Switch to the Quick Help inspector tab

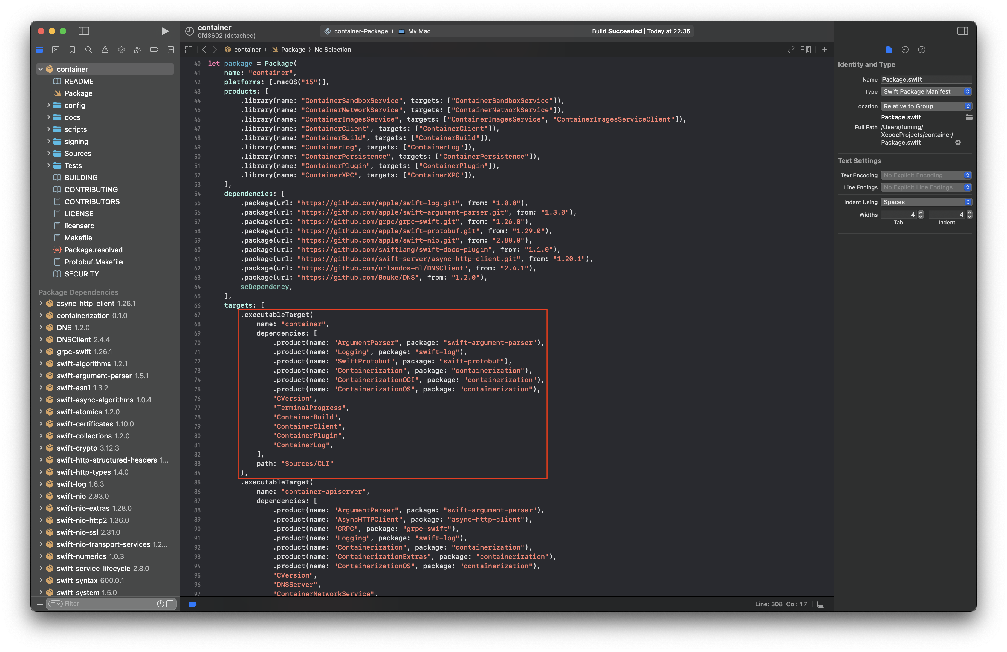point(922,50)
